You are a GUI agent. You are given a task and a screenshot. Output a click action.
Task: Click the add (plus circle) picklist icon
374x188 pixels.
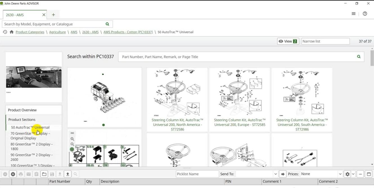click(x=13, y=174)
